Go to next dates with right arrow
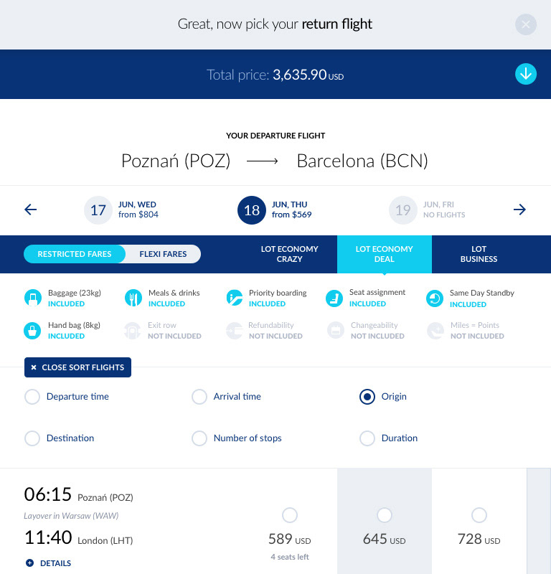Viewport: 551px width, 574px height. pos(519,210)
